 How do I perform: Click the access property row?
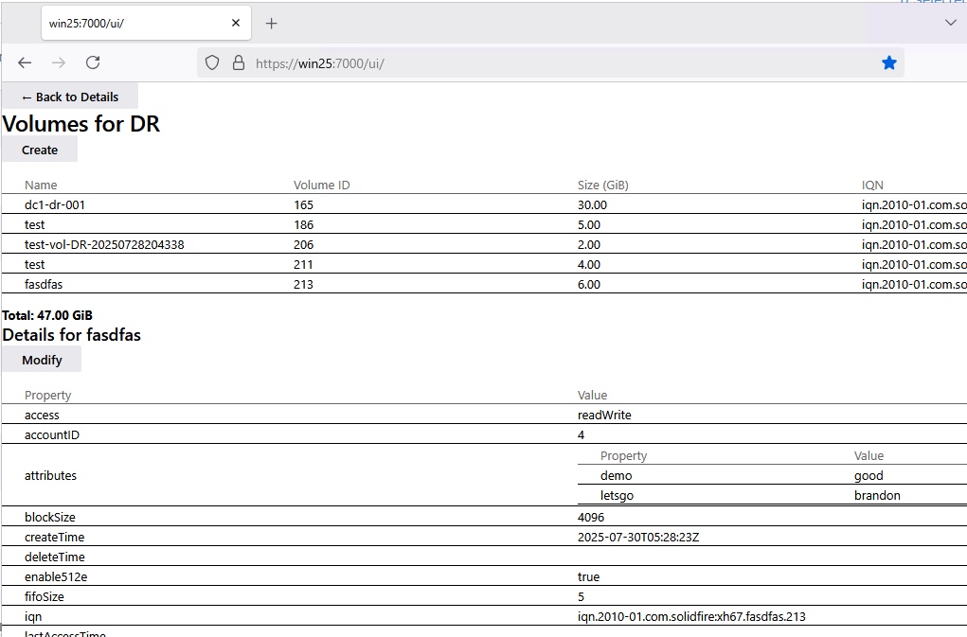484,415
